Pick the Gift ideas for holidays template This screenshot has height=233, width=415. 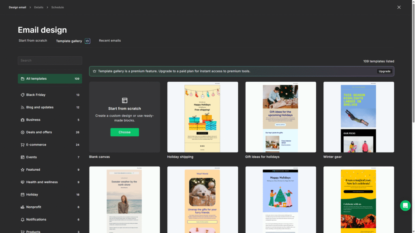click(280, 117)
